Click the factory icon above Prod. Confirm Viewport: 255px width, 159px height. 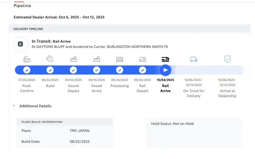tap(27, 59)
